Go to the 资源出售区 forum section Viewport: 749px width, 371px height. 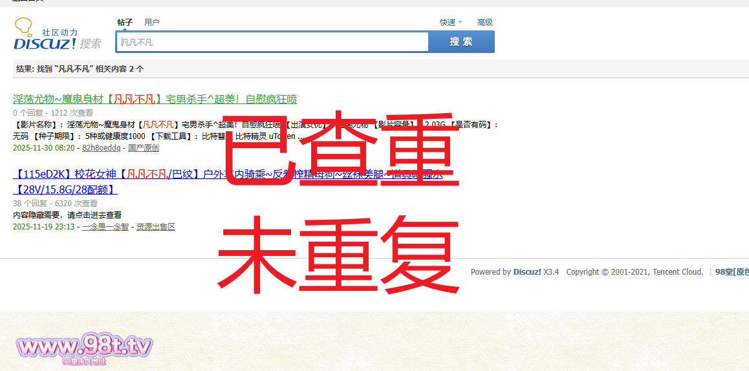[155, 227]
